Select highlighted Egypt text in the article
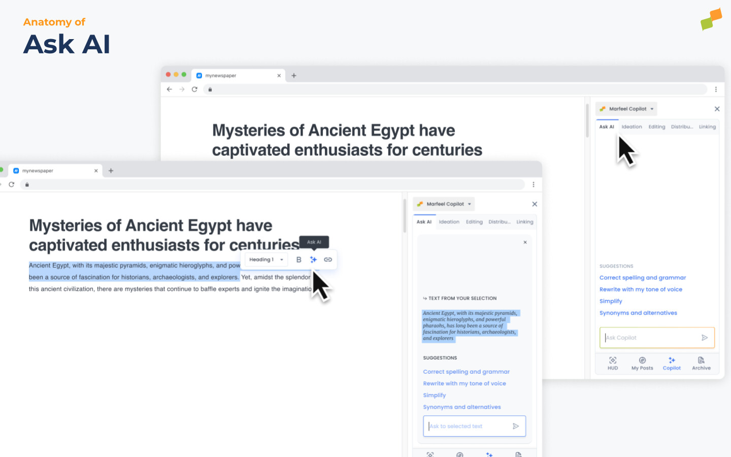Image resolution: width=731 pixels, height=457 pixels. [x=135, y=271]
